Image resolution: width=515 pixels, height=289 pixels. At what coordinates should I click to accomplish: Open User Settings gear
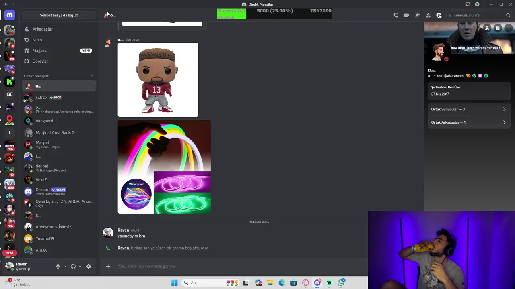pos(89,266)
